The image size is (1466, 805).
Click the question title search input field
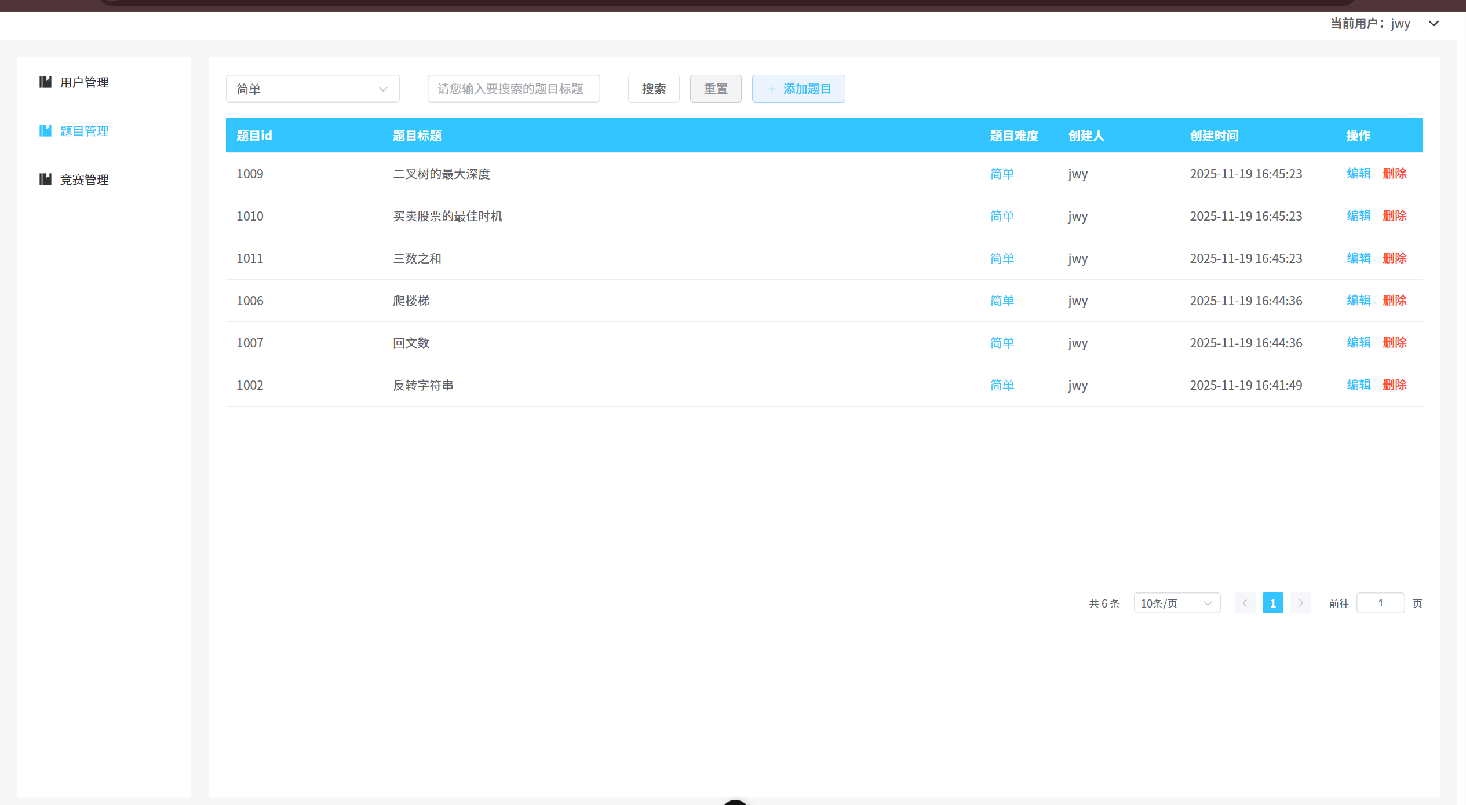pos(513,89)
